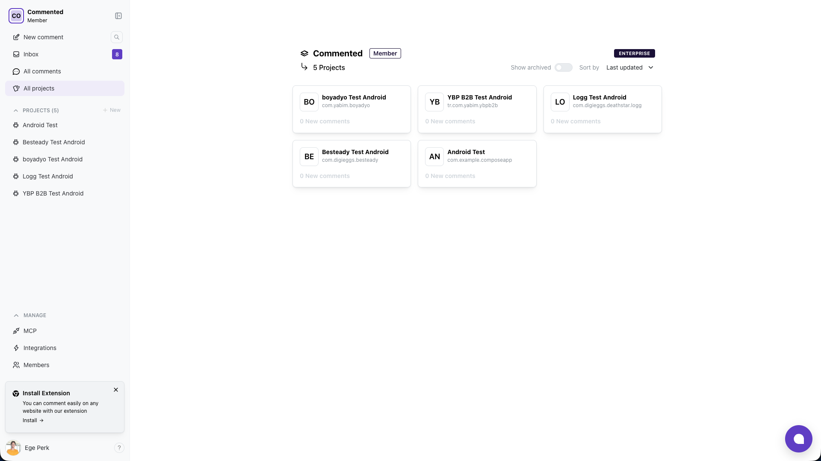
Task: Open the boyadyo Test Android project card title
Action: [x=354, y=97]
